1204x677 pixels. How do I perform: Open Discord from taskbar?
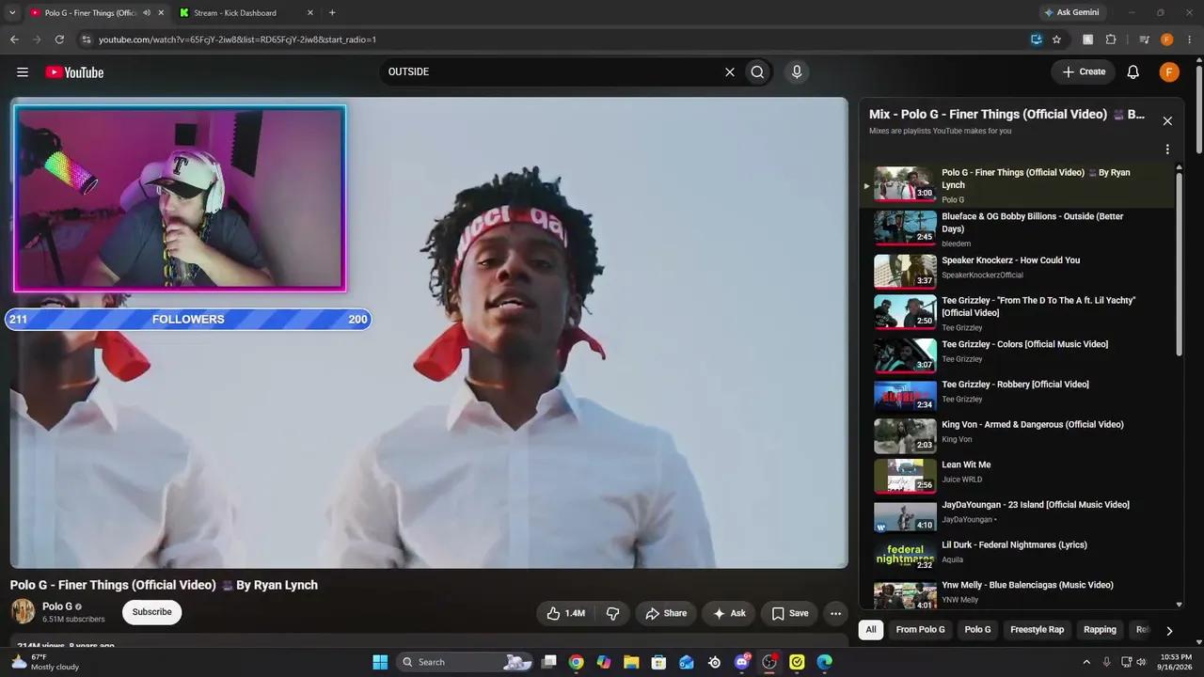tap(742, 662)
